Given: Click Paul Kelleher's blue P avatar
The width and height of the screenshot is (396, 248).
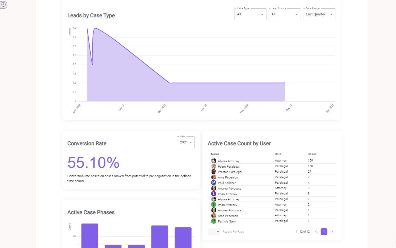Looking at the screenshot, I should (x=214, y=183).
